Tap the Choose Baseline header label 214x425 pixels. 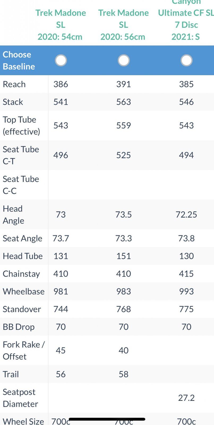click(19, 61)
